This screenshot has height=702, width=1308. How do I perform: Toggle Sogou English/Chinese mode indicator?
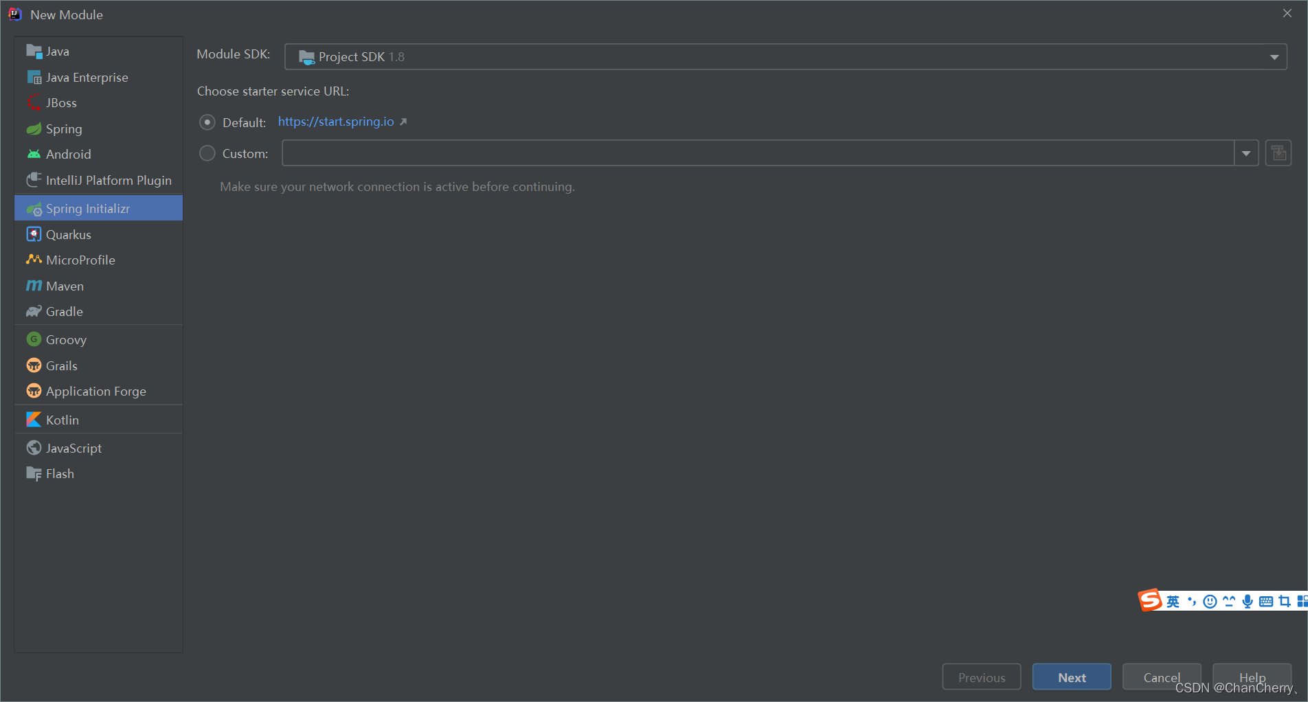pos(1173,602)
